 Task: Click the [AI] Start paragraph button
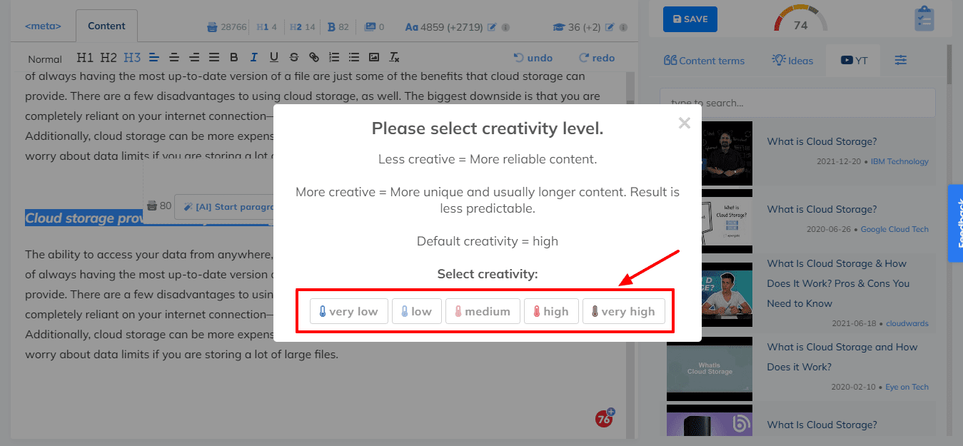coord(226,207)
